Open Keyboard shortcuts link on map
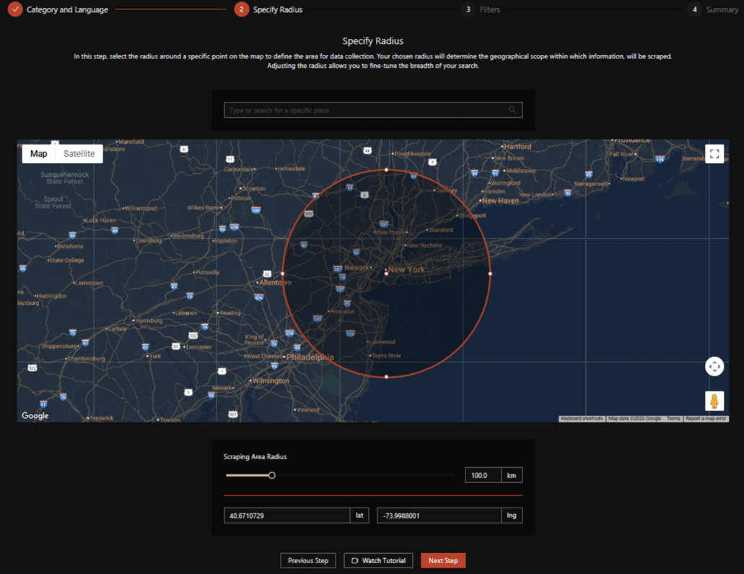Viewport: 744px width, 574px height. coord(582,419)
